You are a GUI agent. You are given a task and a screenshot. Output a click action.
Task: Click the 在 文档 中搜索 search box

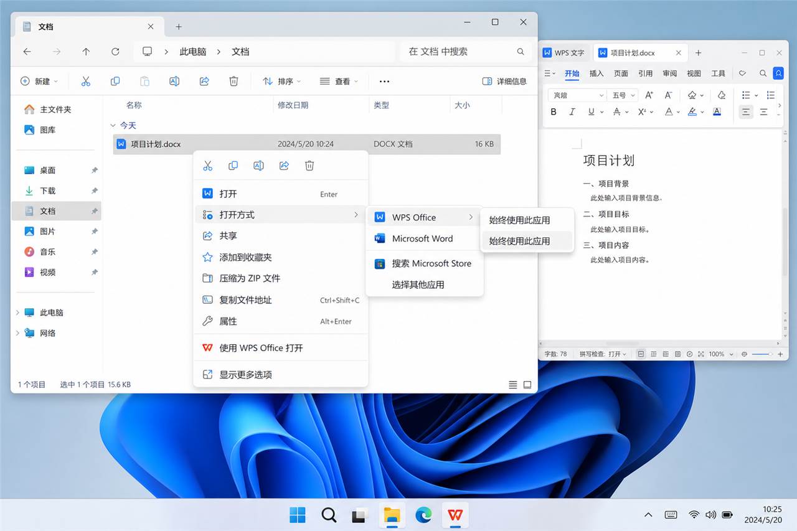466,52
